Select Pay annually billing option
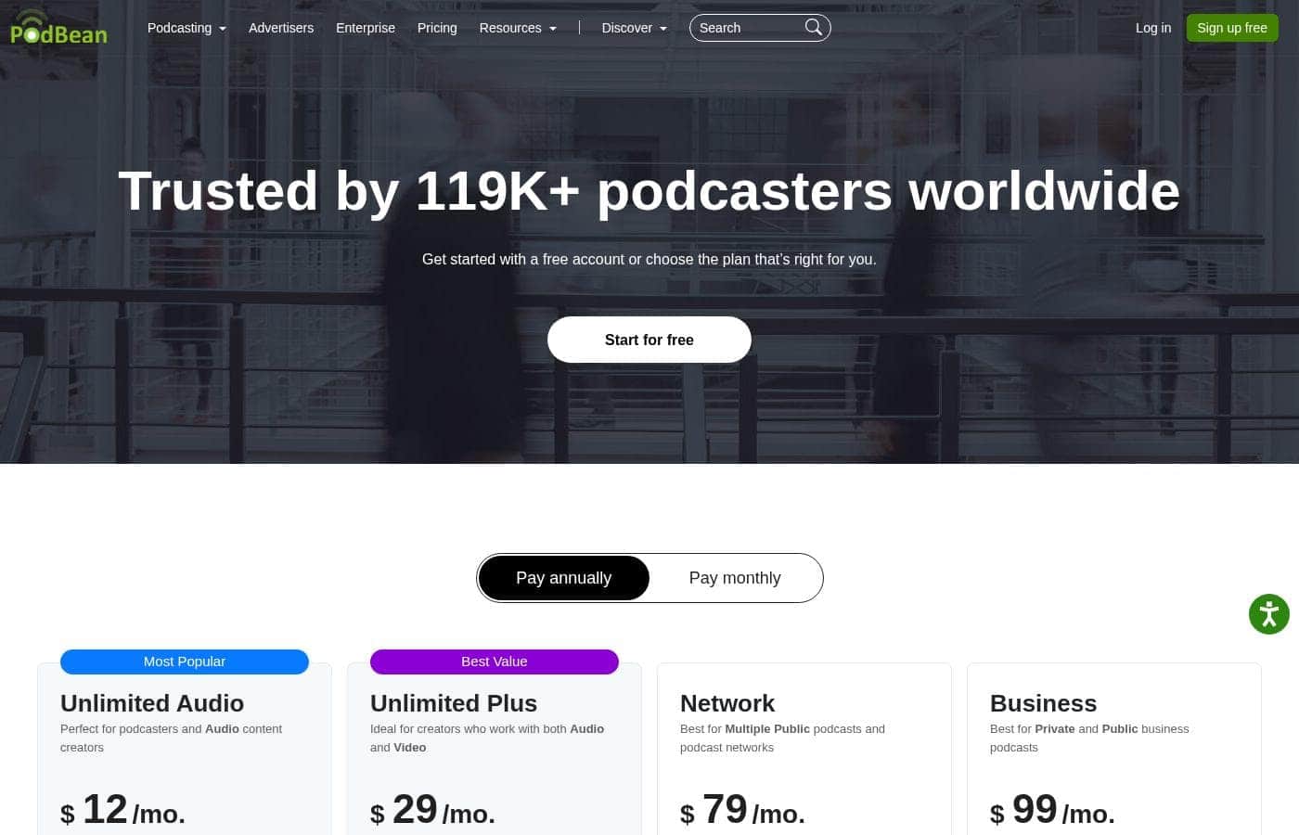This screenshot has height=835, width=1299. coord(564,578)
